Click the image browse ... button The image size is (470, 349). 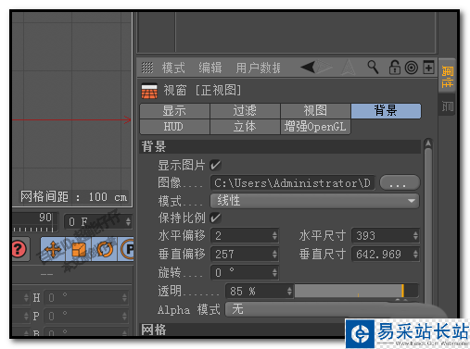[x=400, y=183]
